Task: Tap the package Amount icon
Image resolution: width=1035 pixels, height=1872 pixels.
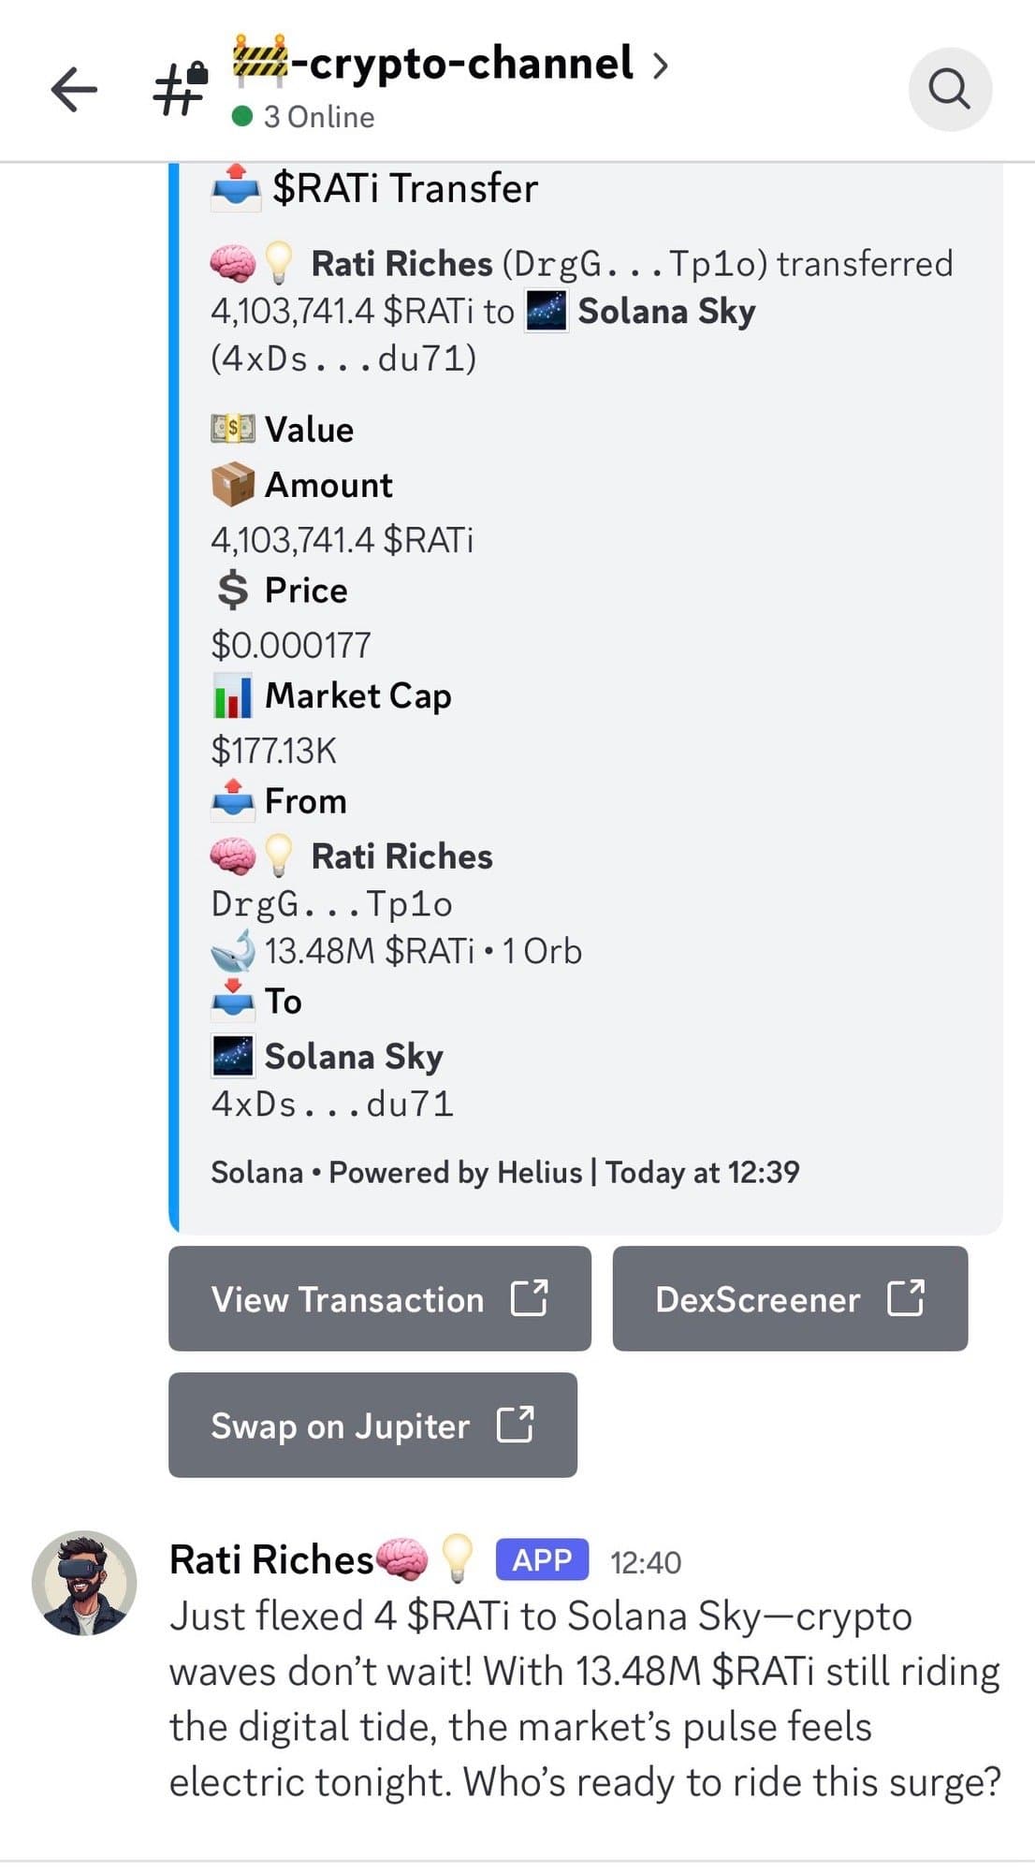Action: pyautogui.click(x=232, y=485)
